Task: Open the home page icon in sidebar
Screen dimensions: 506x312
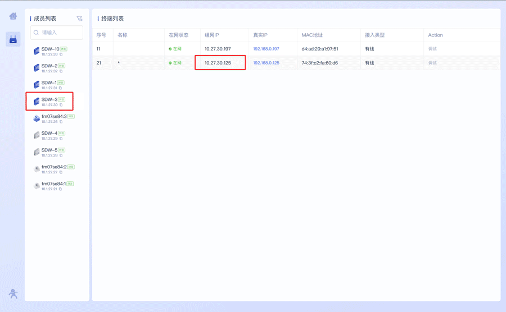Action: 13,16
